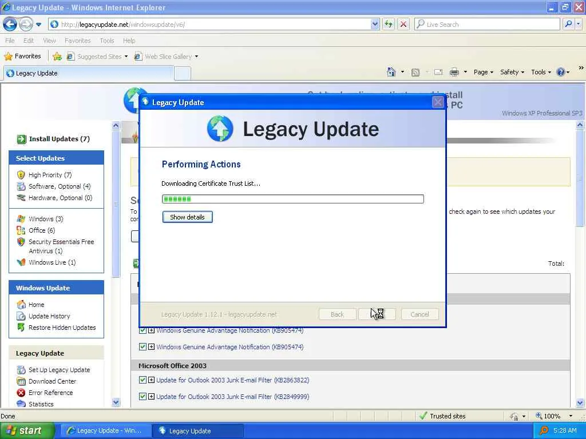Screen dimensions: 586x439
Task: Click the Read Mail toolbar icon
Action: click(x=438, y=72)
